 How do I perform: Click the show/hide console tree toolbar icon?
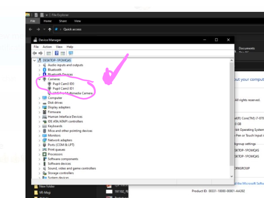tap(49, 53)
